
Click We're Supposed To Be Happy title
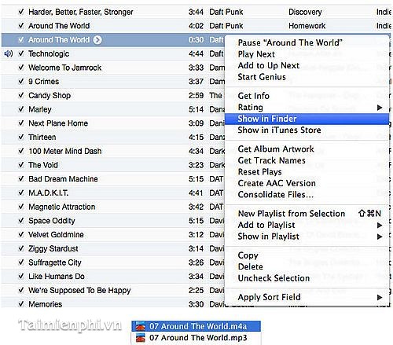pos(79,290)
